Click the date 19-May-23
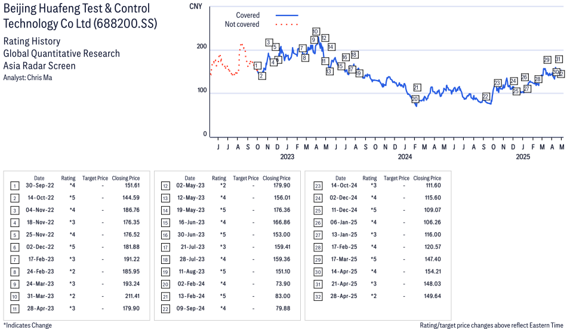This screenshot has height=329, width=570. pyautogui.click(x=191, y=210)
